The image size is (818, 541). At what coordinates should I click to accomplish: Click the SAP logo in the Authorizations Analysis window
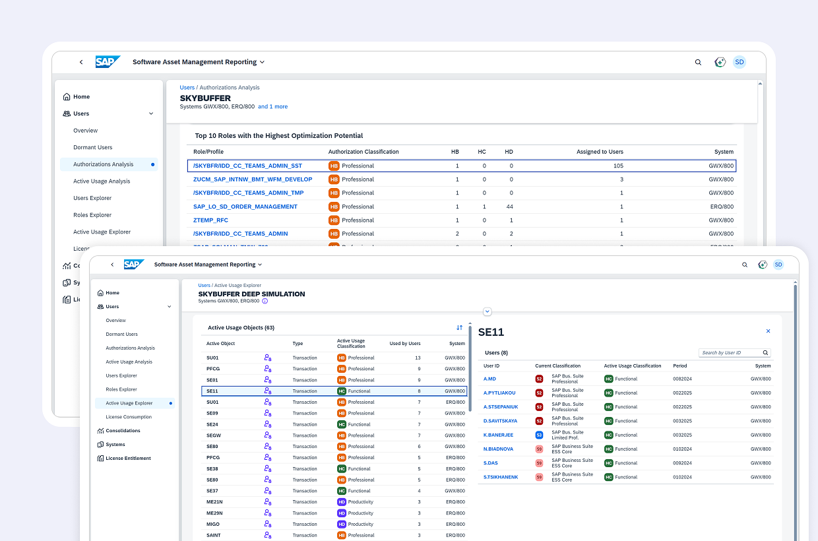(x=108, y=62)
